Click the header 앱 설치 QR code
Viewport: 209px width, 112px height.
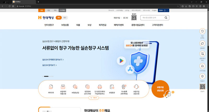tap(134, 18)
